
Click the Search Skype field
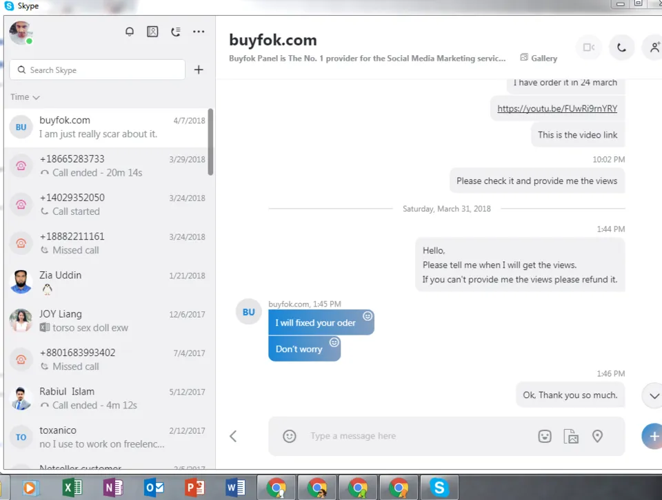point(97,70)
